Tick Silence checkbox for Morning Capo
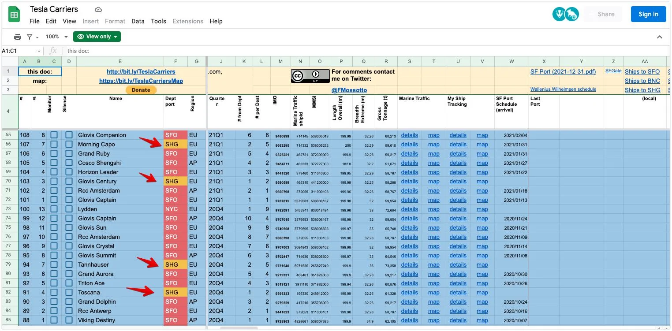Screen dimensions: 672x331 click(69, 145)
